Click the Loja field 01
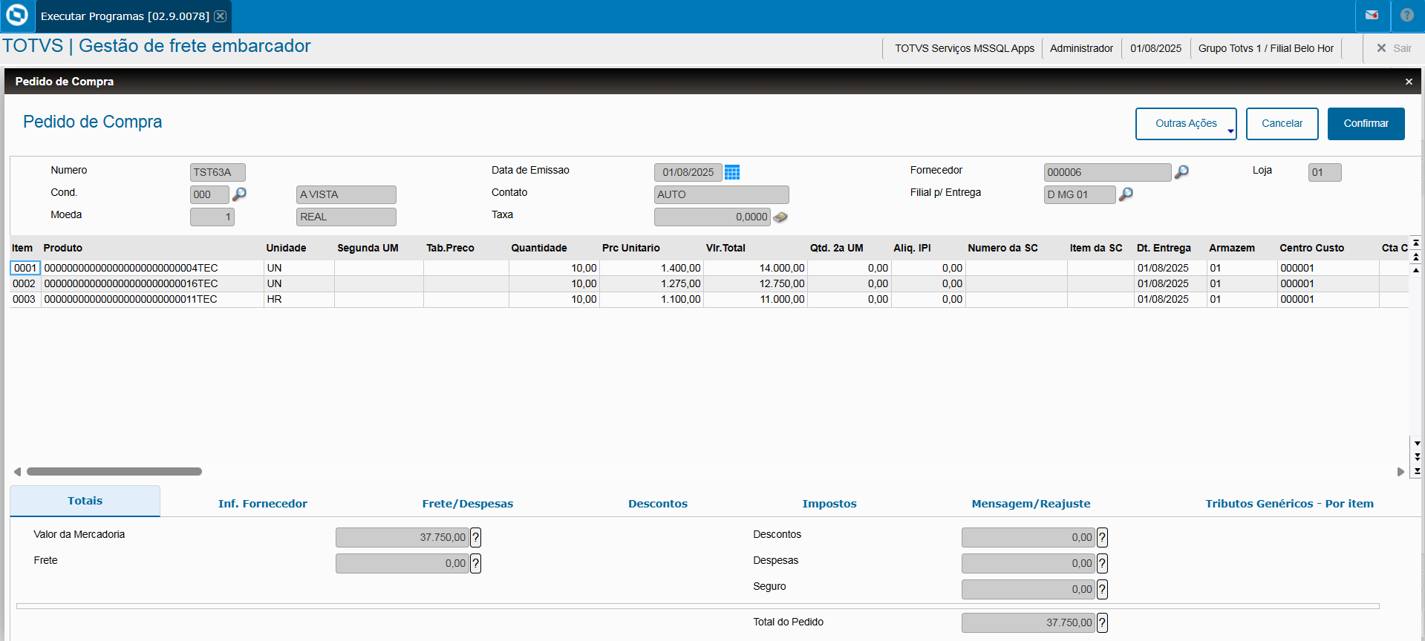1425x641 pixels. pyautogui.click(x=1325, y=172)
